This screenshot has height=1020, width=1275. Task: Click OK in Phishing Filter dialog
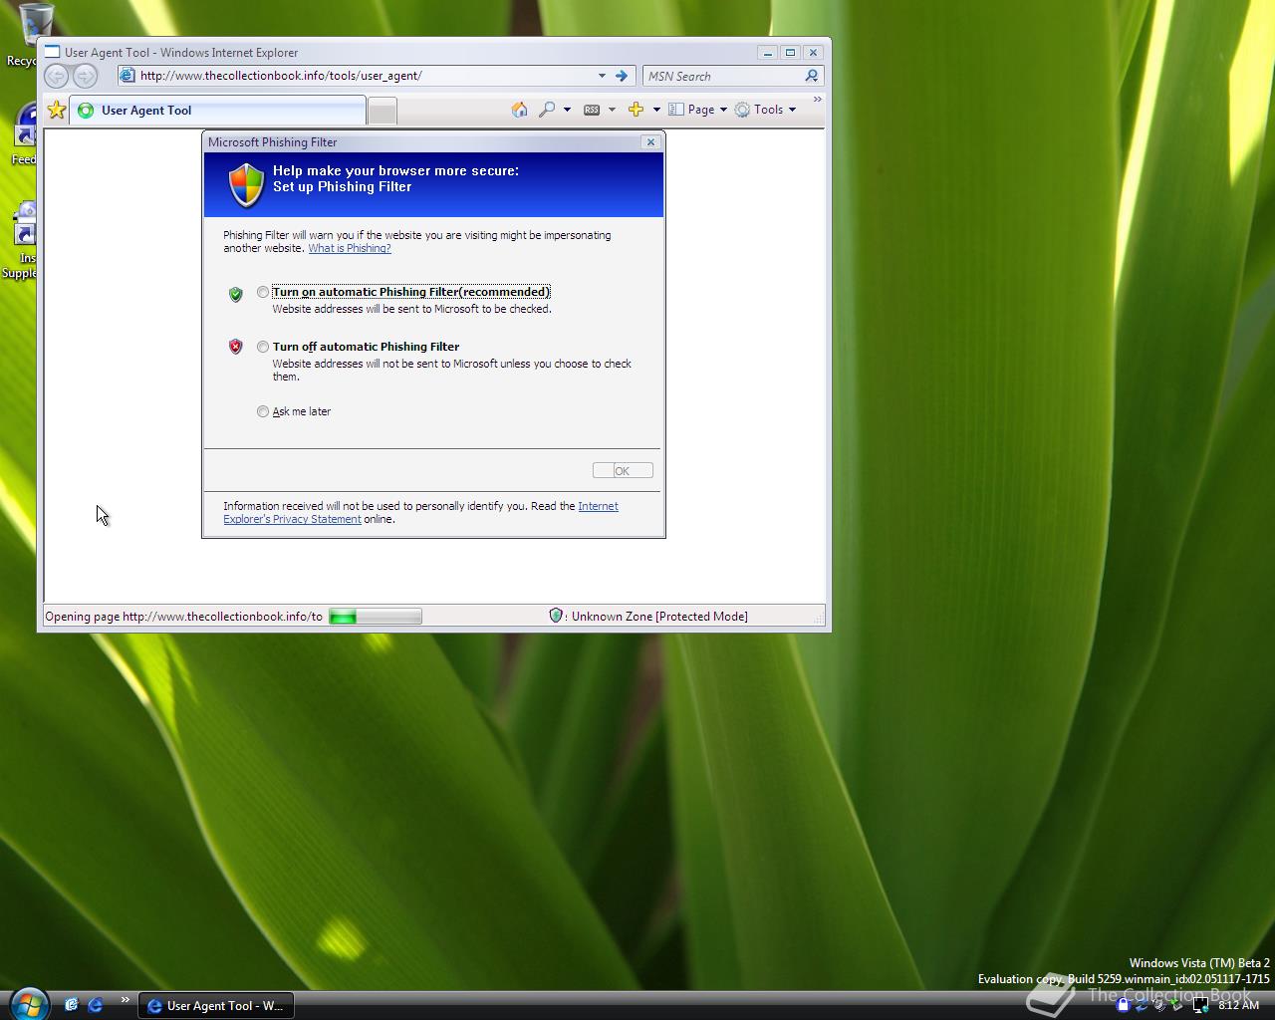tap(623, 470)
